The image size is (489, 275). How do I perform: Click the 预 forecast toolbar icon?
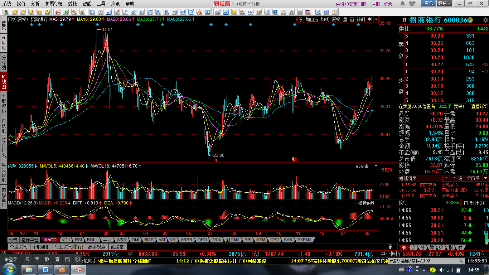click(175, 12)
